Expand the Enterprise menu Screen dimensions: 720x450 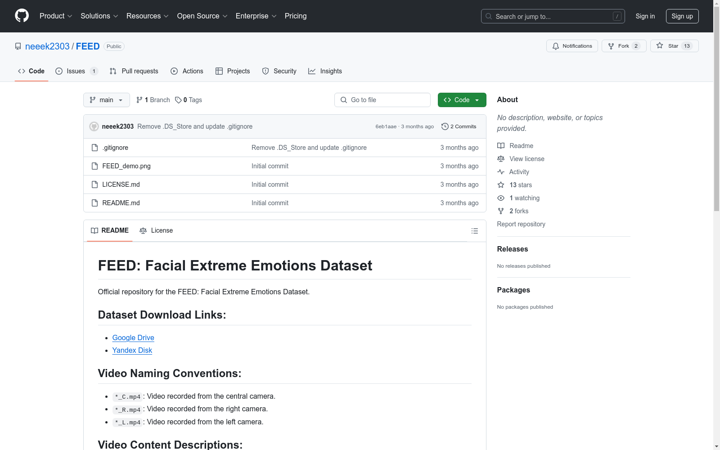pos(256,16)
